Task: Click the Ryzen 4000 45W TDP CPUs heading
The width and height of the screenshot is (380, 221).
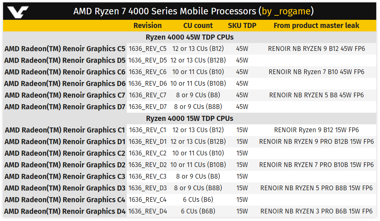Action: pos(190,37)
